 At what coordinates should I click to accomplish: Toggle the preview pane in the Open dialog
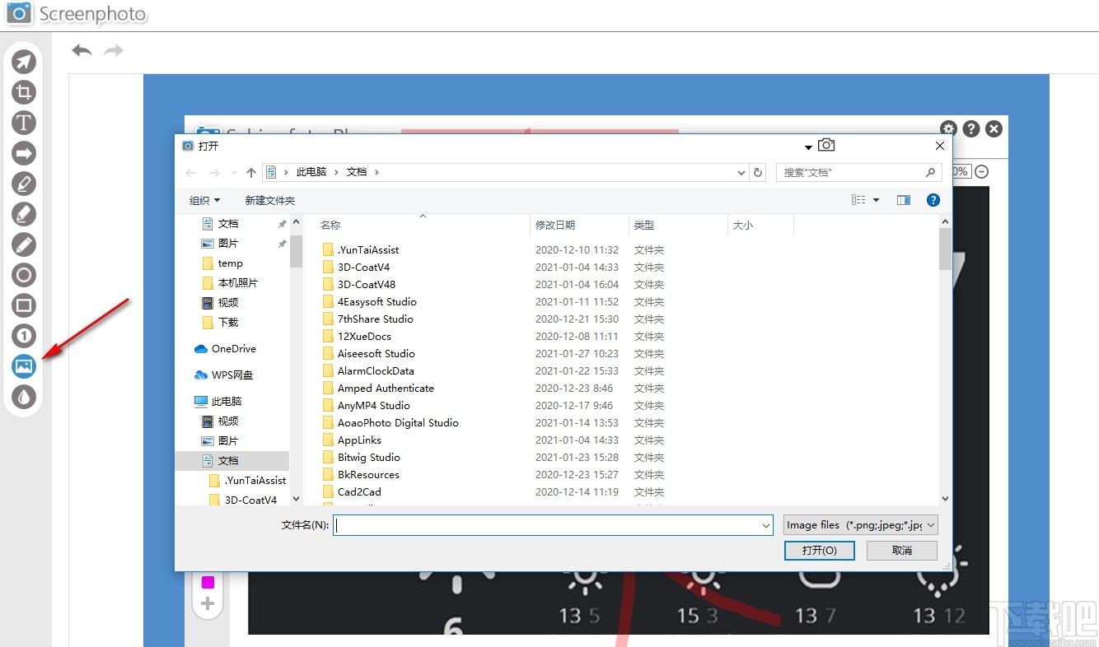(903, 199)
